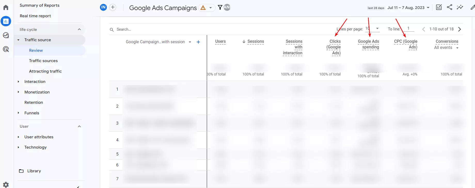Open Traffic sources report
The height and width of the screenshot is (188, 475).
(x=43, y=61)
